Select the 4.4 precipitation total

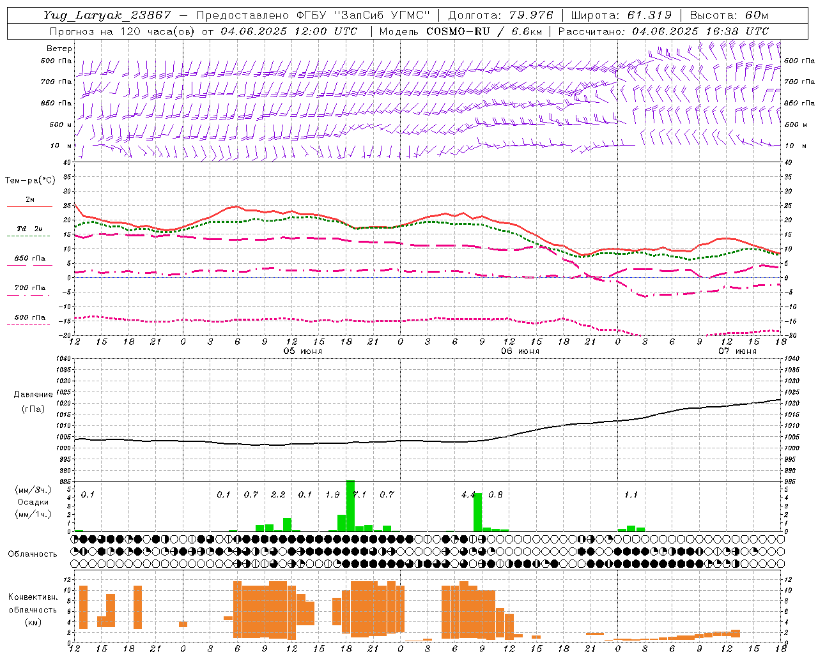(468, 494)
